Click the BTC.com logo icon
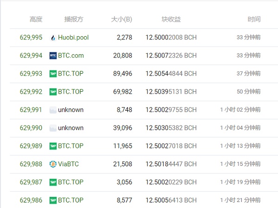The height and width of the screenshot is (208, 278). tap(53, 56)
